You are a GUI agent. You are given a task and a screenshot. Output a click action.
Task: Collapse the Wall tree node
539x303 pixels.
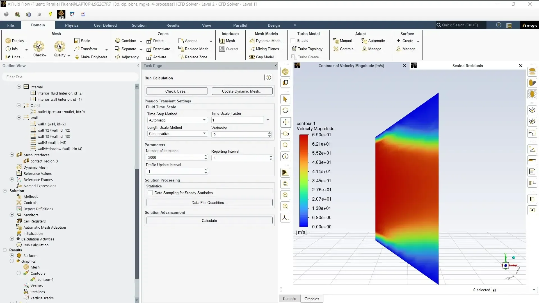point(19,118)
